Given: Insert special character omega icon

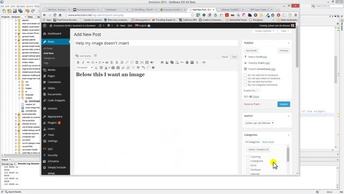Looking at the screenshot, I should 128,67.
